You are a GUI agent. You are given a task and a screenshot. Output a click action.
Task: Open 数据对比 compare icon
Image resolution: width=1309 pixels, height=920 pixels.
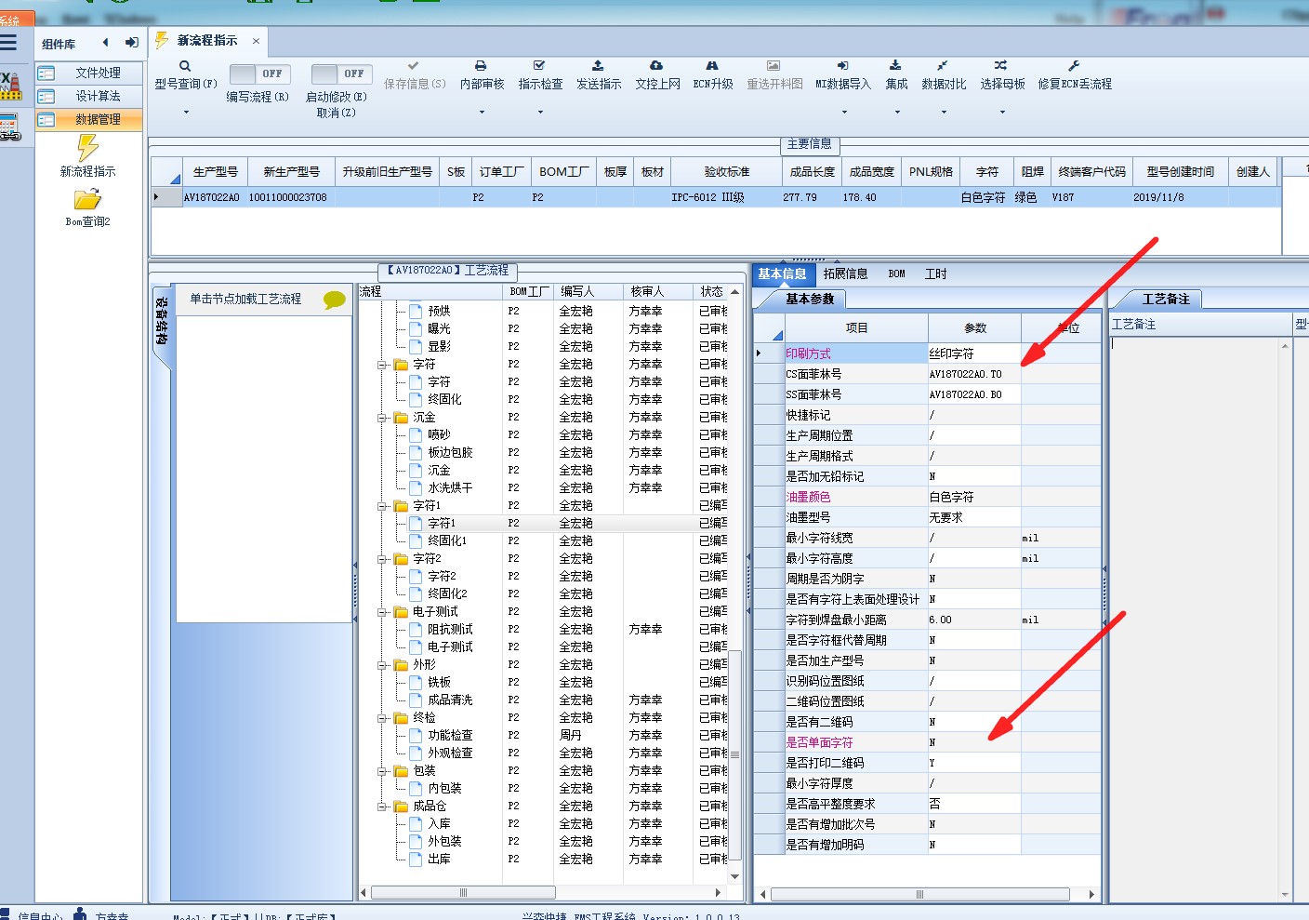tap(943, 66)
